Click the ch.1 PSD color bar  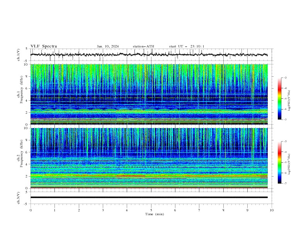[279, 99]
